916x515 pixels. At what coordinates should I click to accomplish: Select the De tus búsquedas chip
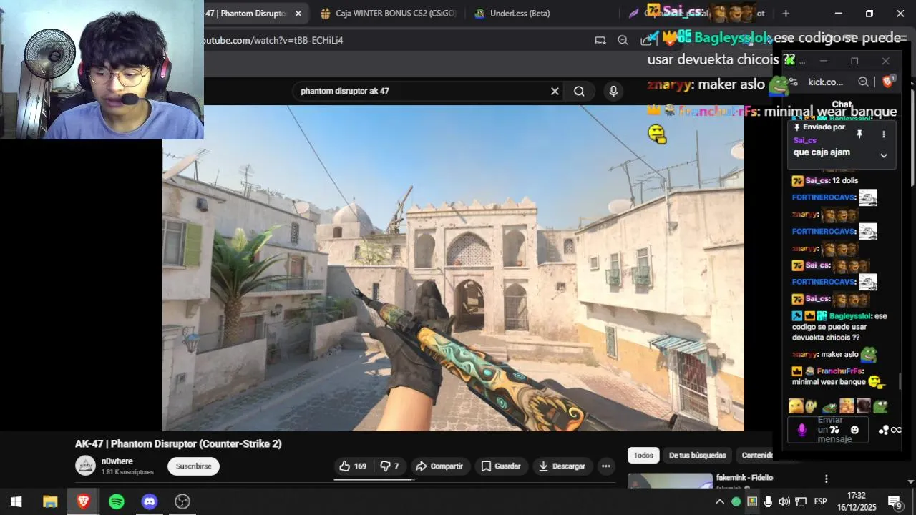click(x=697, y=456)
